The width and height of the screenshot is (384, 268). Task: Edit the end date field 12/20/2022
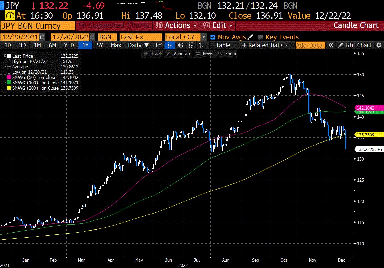coord(70,37)
